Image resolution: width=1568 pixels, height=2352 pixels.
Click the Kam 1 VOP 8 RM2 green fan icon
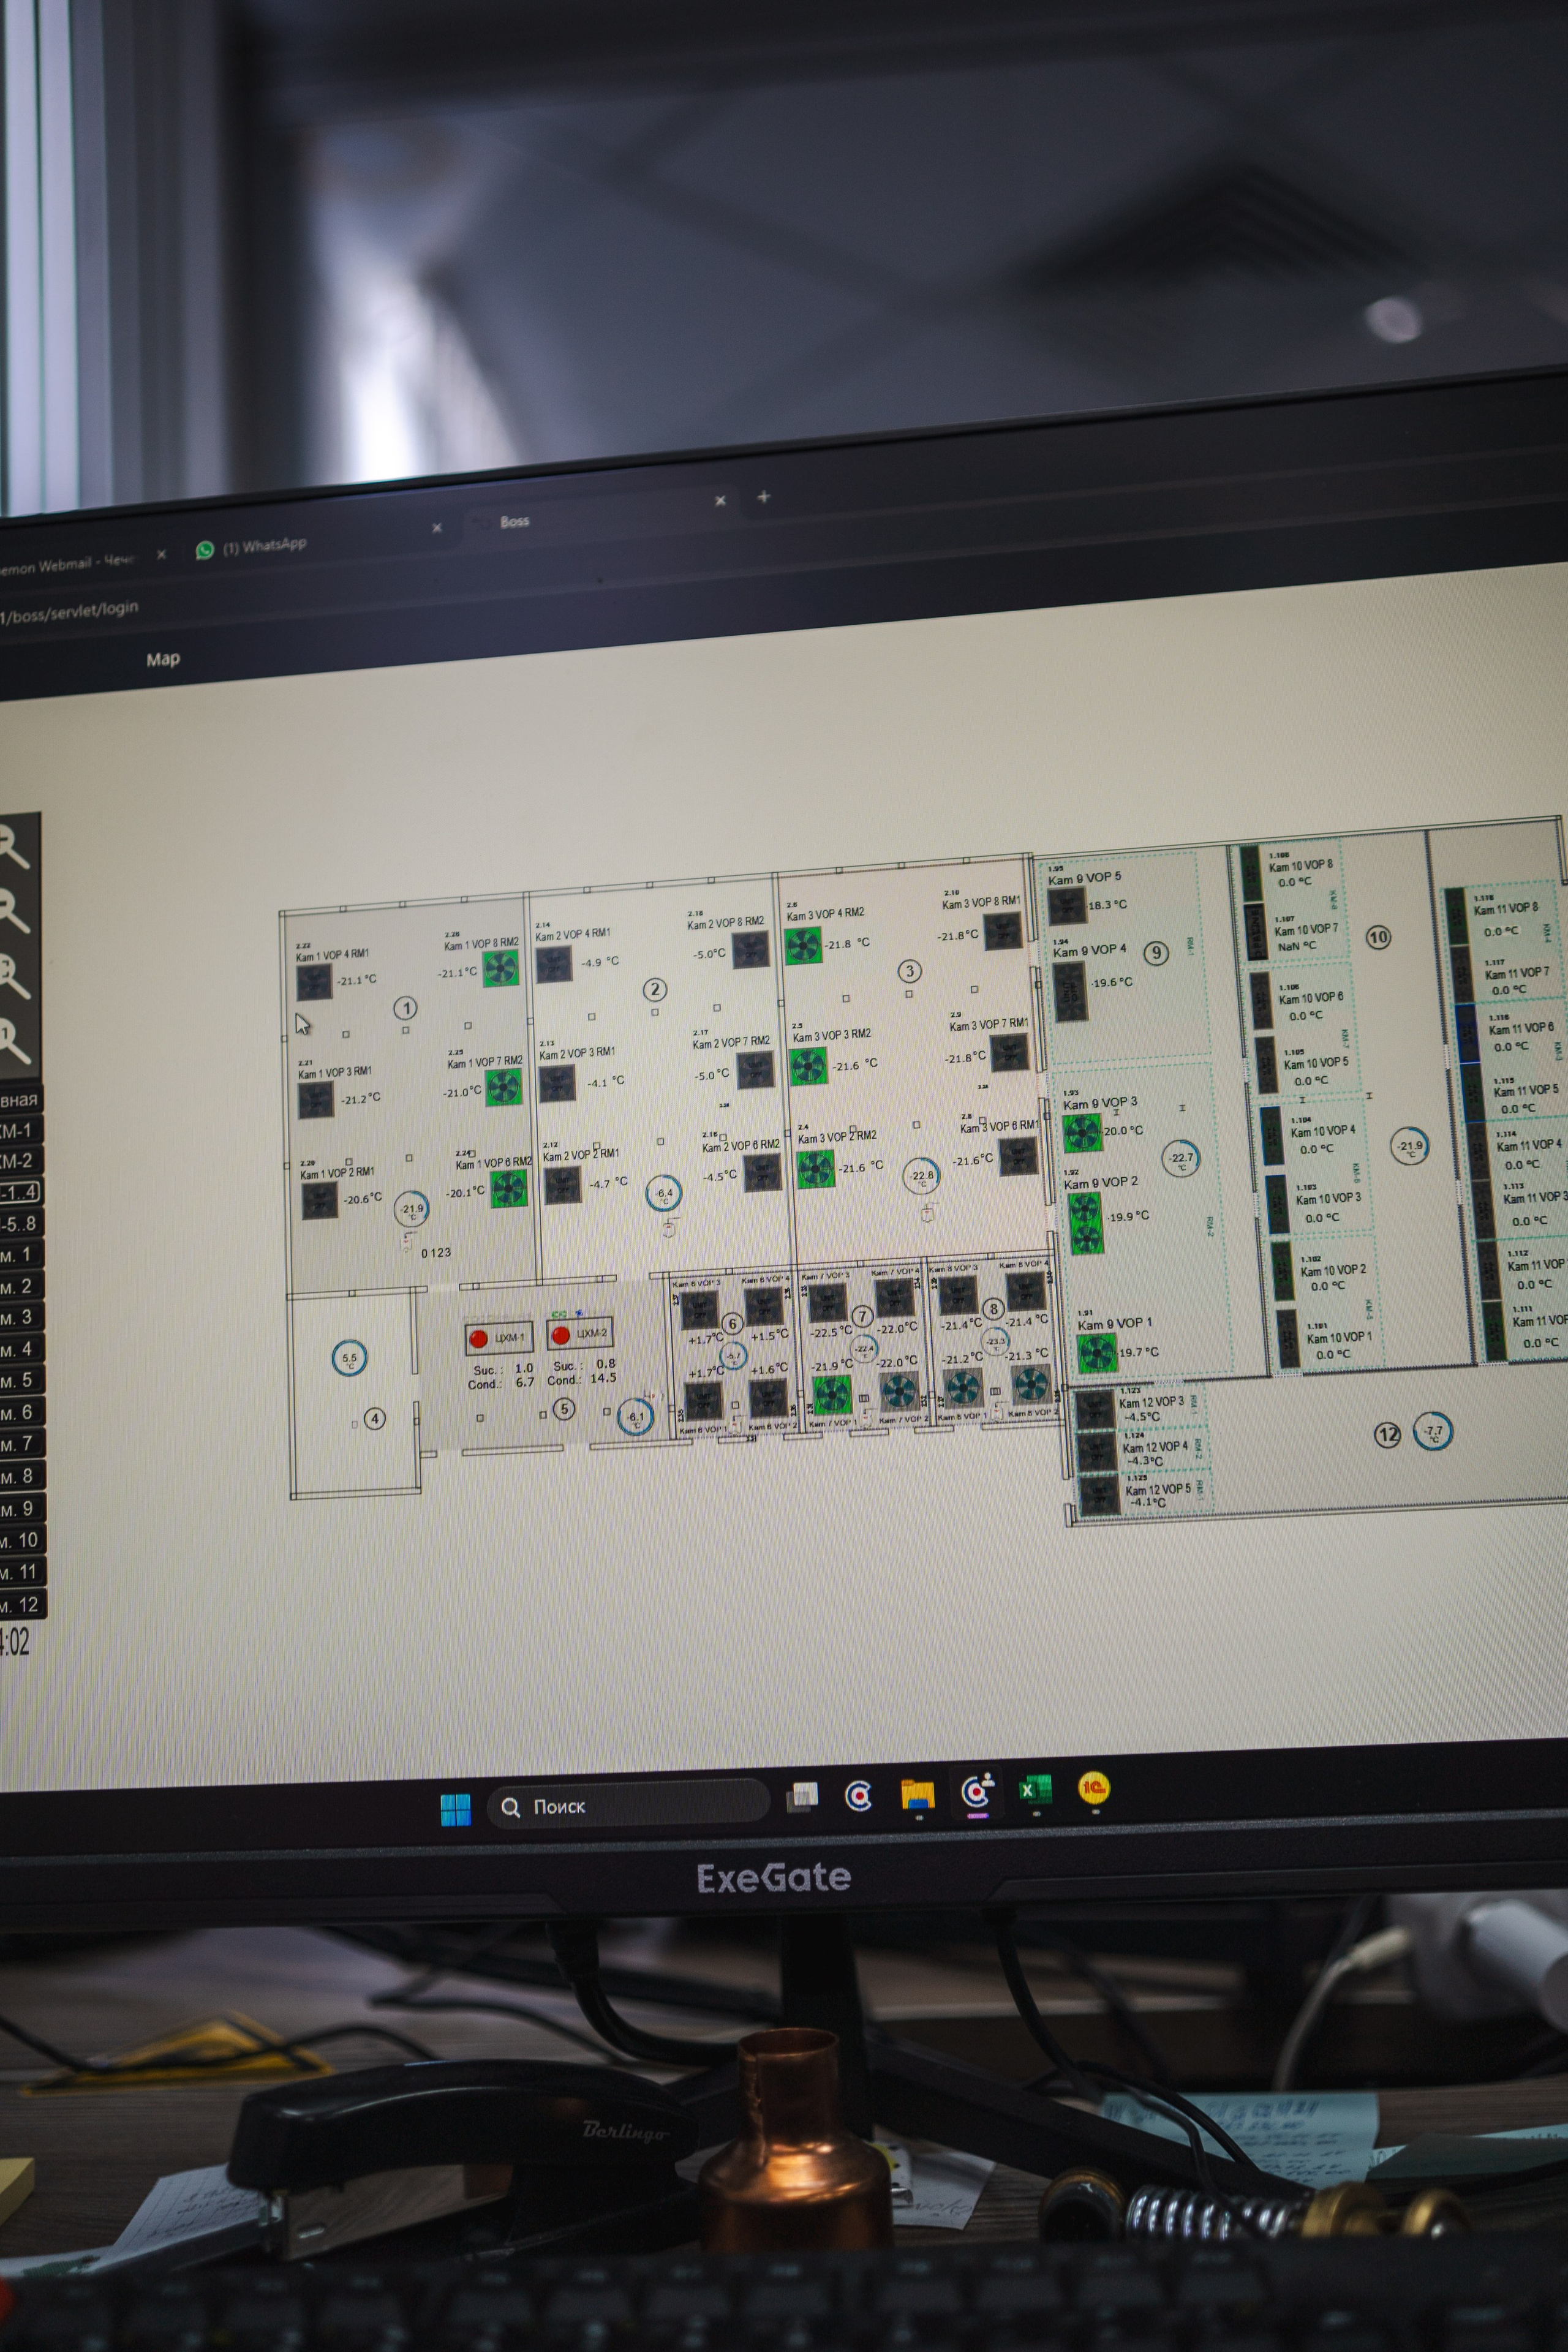500,968
